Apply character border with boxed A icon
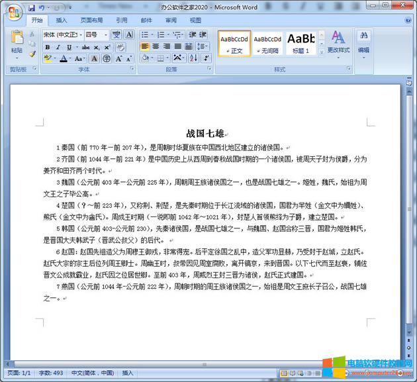The height and width of the screenshot is (382, 417). [128, 34]
